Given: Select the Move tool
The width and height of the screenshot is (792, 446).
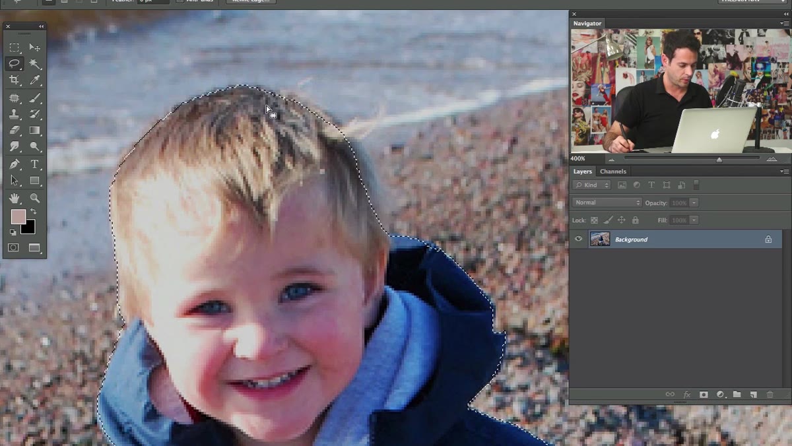Looking at the screenshot, I should click(x=35, y=48).
